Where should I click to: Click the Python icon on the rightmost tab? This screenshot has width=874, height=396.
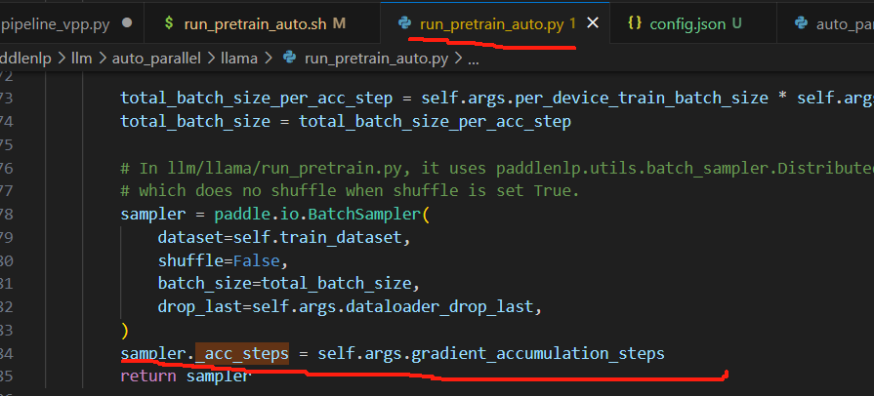(x=802, y=22)
